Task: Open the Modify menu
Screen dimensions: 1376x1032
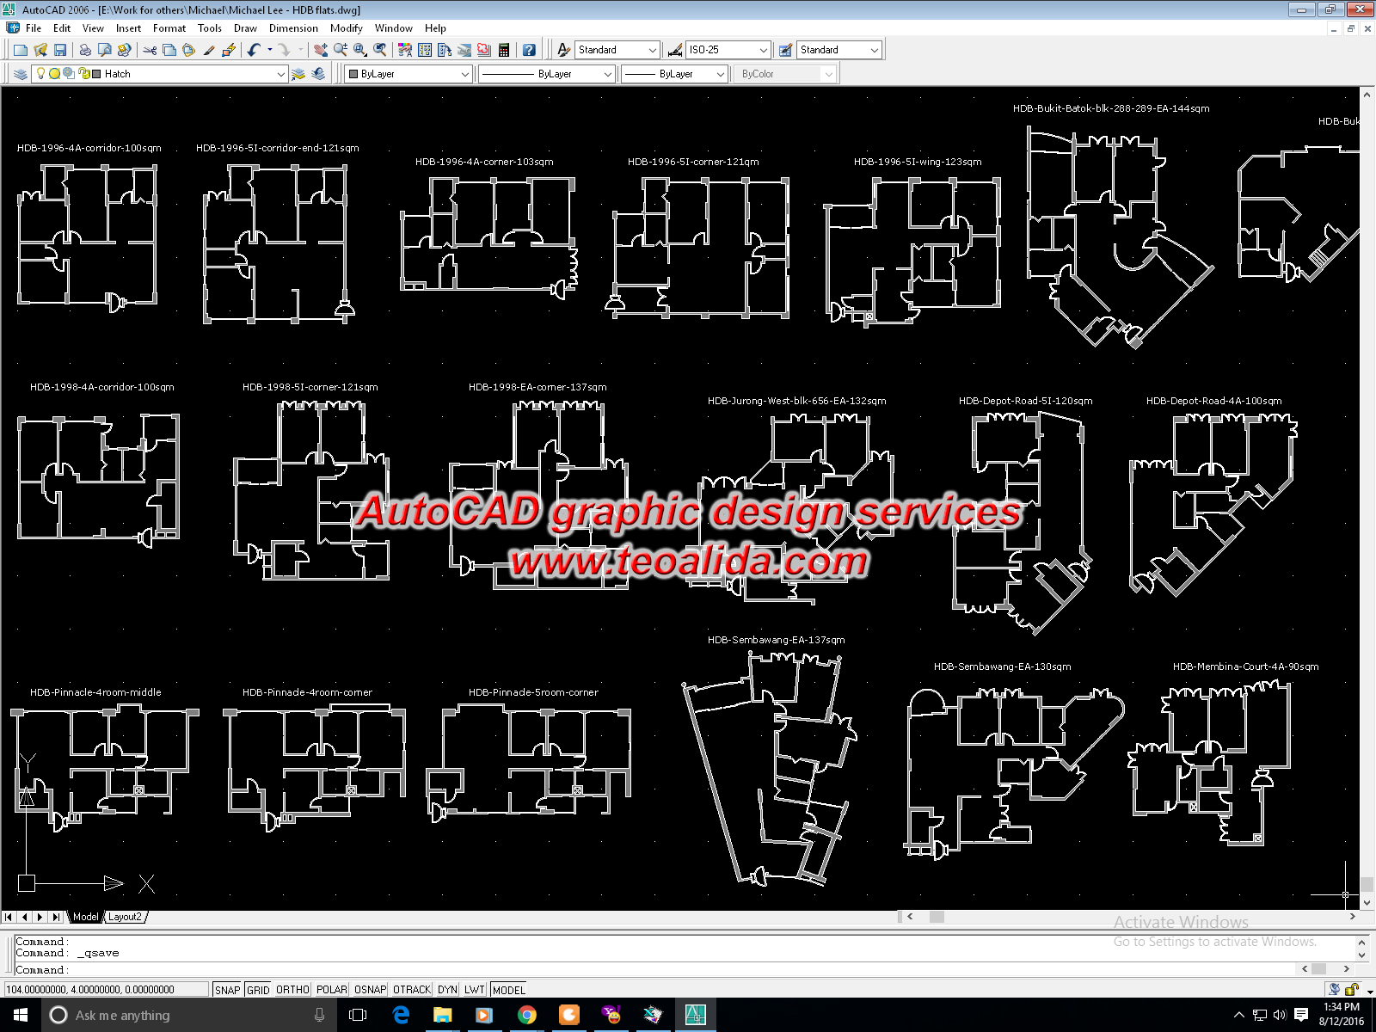Action: tap(347, 28)
